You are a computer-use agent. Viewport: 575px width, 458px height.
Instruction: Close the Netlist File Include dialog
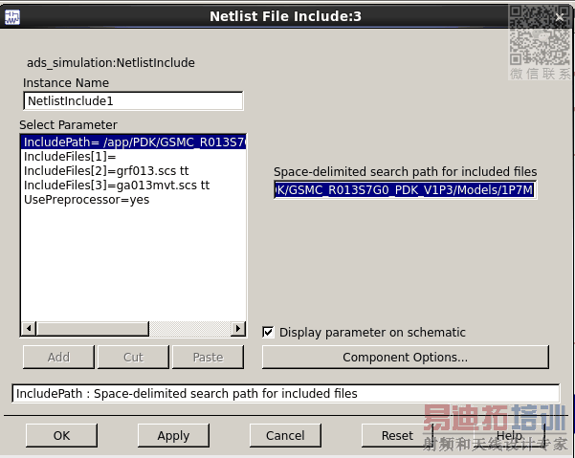[x=560, y=16]
